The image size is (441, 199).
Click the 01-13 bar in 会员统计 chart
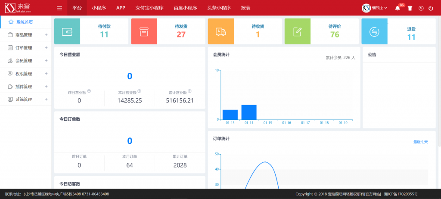tap(230, 115)
